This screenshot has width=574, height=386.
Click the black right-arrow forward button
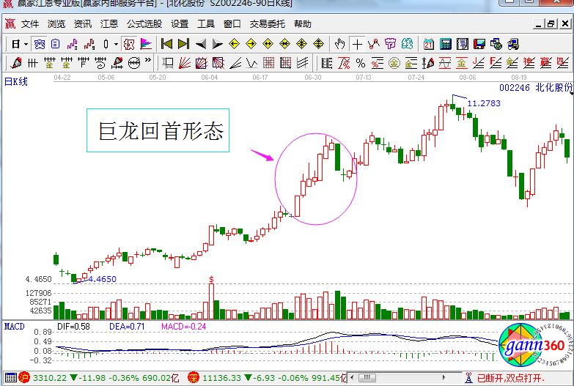(218, 44)
